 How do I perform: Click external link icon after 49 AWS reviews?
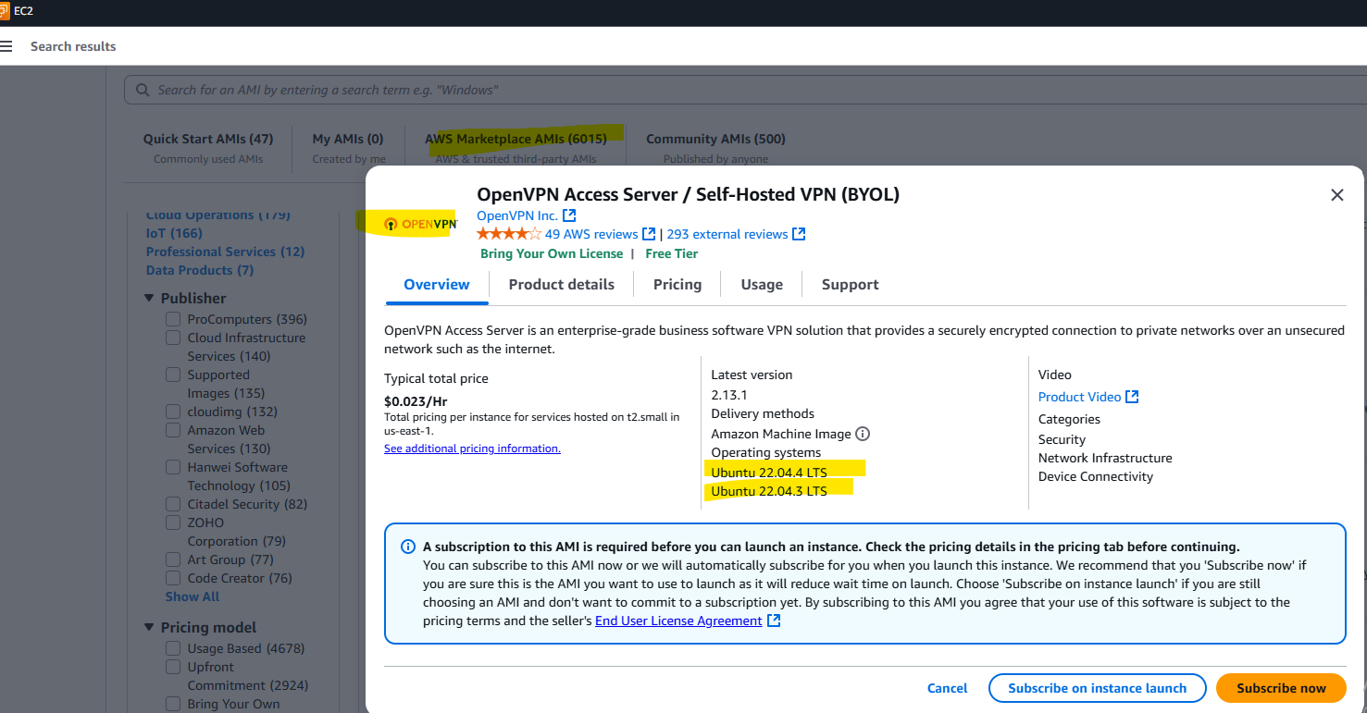click(649, 234)
